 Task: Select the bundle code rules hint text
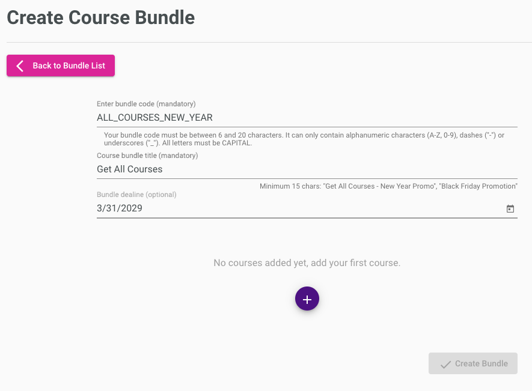(x=304, y=139)
